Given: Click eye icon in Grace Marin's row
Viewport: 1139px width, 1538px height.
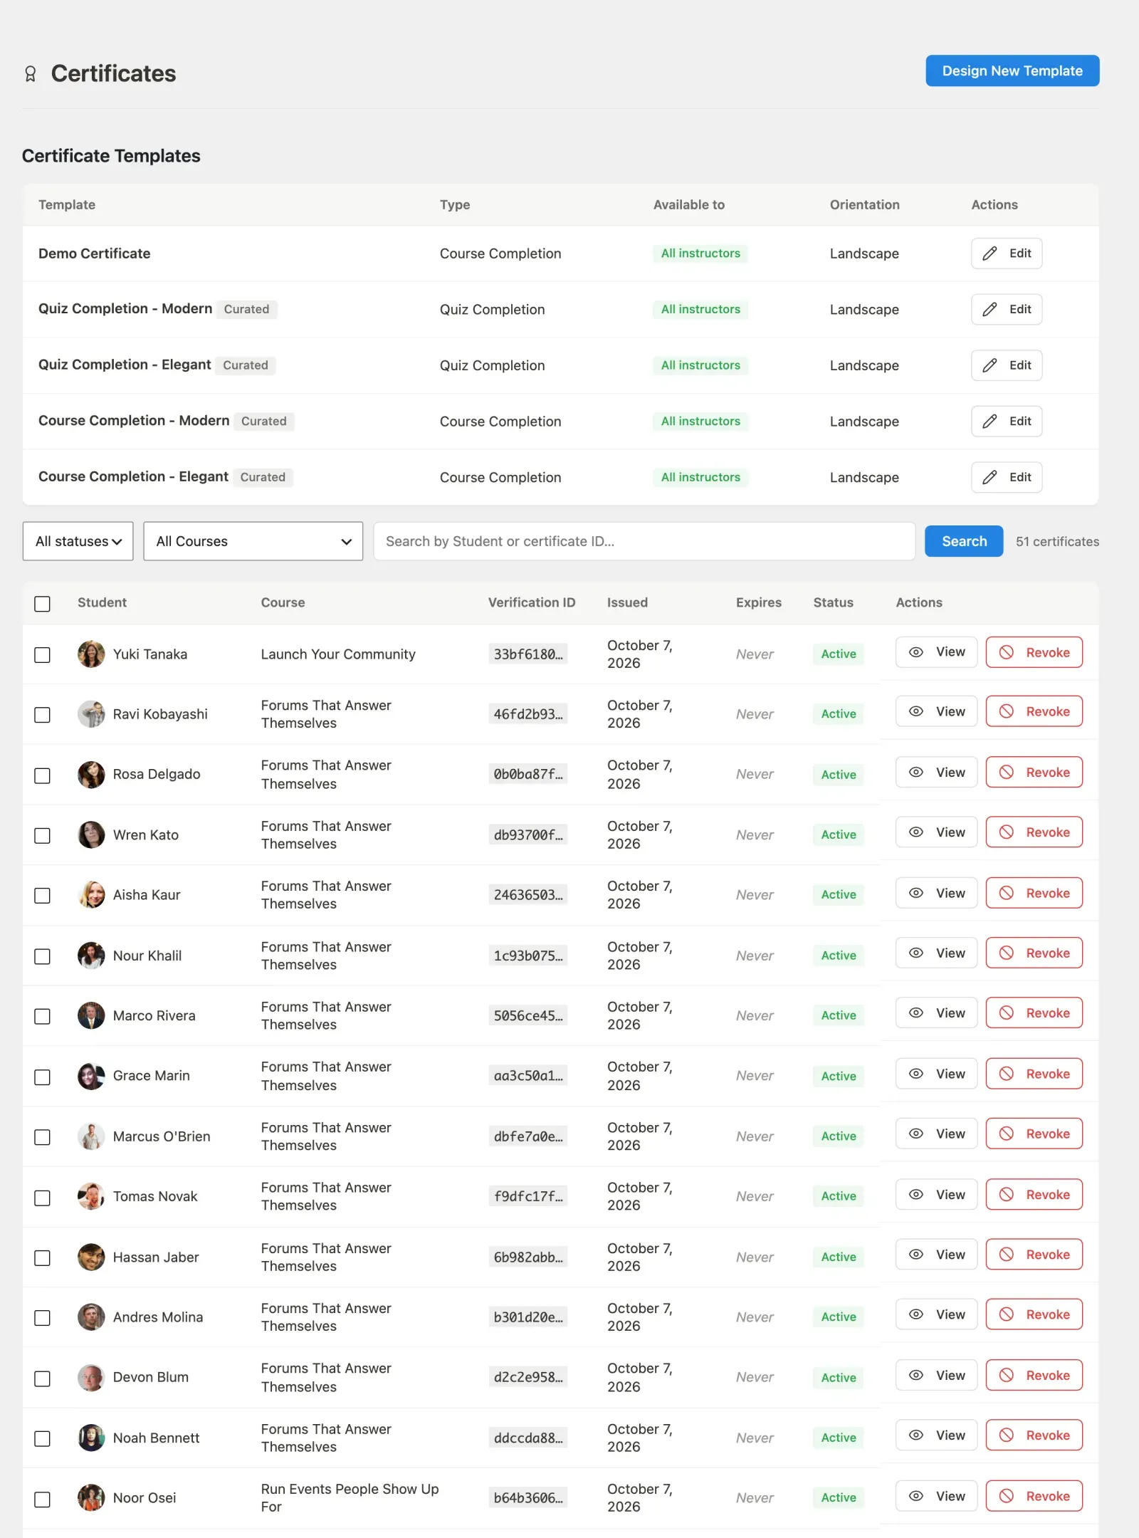Looking at the screenshot, I should [916, 1073].
